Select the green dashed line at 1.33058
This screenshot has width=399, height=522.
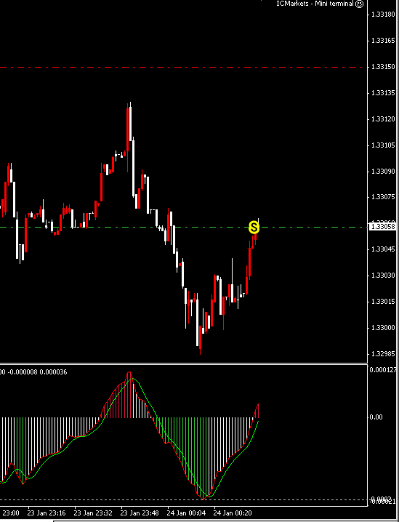click(184, 227)
